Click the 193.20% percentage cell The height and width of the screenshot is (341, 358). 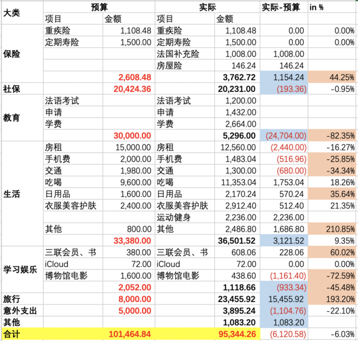pyautogui.click(x=333, y=299)
